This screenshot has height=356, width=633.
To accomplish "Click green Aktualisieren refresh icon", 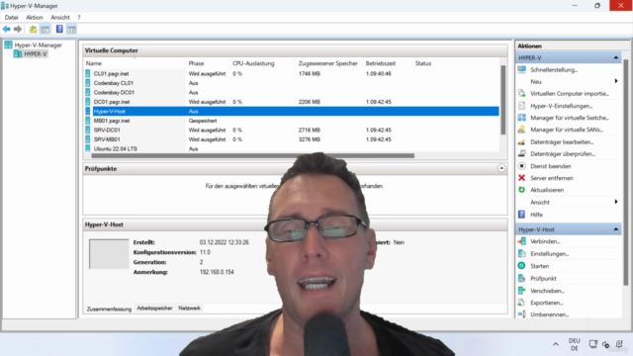I will coord(522,190).
